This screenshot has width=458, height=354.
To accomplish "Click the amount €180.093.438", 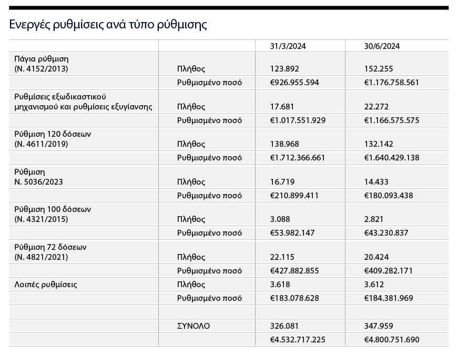I will tap(389, 196).
